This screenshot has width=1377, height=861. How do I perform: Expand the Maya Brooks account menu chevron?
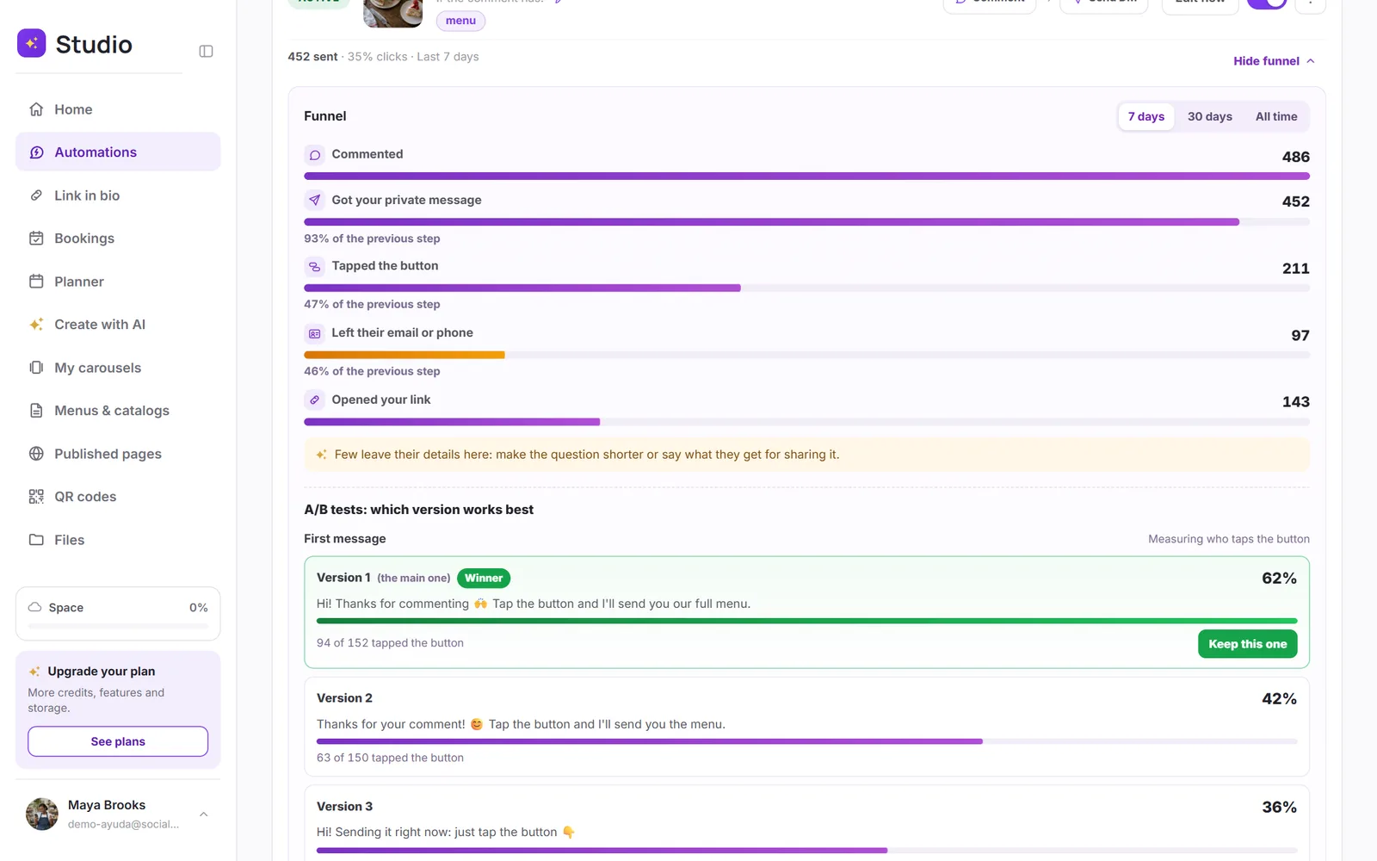click(x=204, y=814)
